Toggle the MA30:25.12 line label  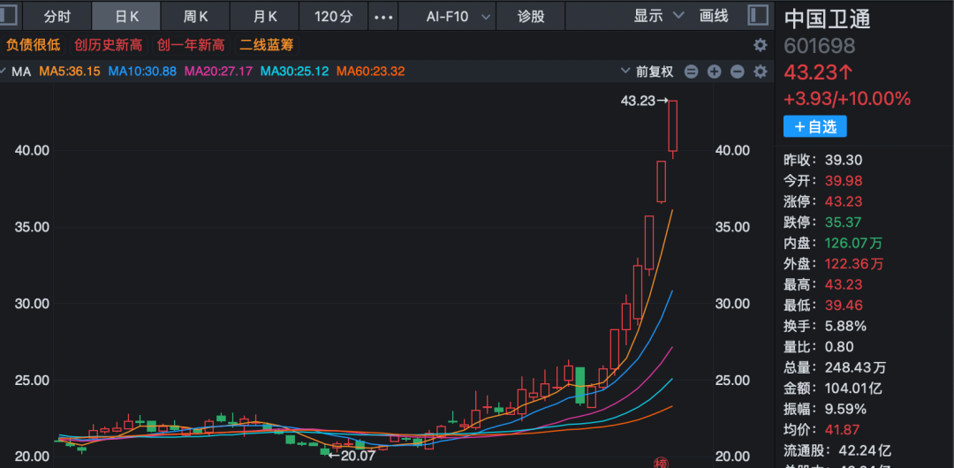[294, 72]
